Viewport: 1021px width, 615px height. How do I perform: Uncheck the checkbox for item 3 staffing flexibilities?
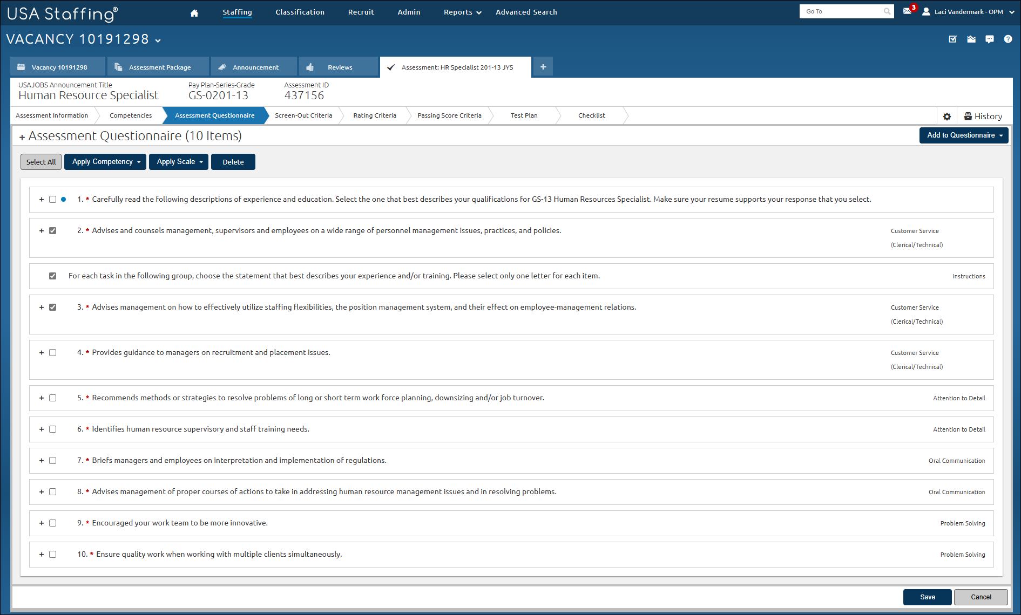click(52, 307)
